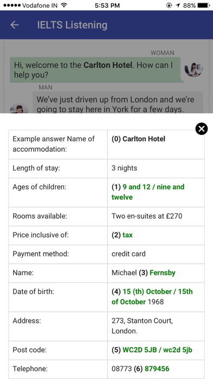Tap the 5:53 PM clock
213x379 pixels.
[107, 5]
